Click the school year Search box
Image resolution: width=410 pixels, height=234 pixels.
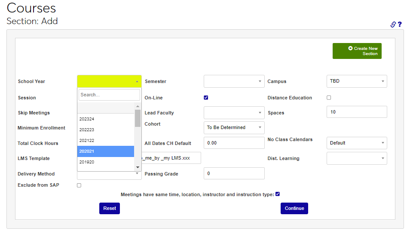pyautogui.click(x=109, y=95)
